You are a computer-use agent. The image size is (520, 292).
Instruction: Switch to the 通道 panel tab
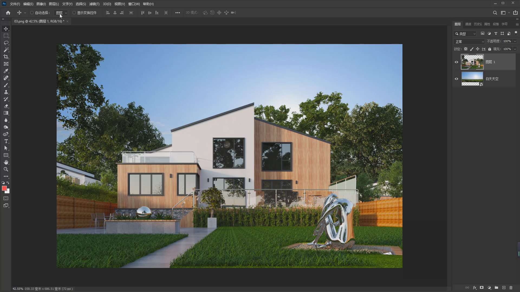[x=468, y=24]
